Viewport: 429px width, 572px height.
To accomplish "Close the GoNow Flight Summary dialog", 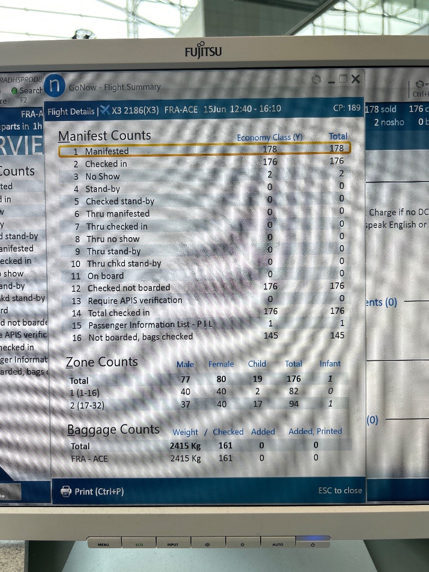I will pos(356,79).
